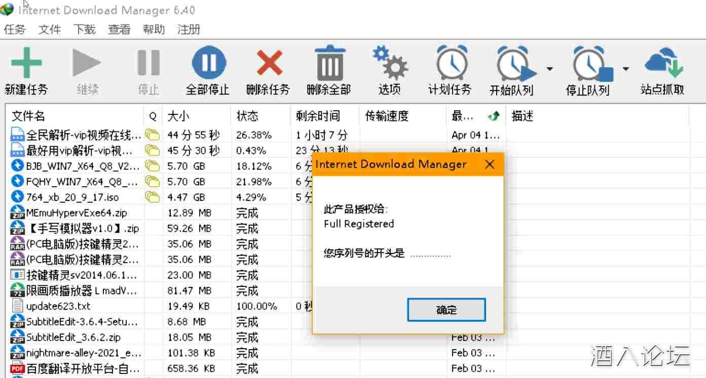Click the ZIP icon of MEmuHypervExe64.zip
706x378 pixels.
(x=18, y=213)
